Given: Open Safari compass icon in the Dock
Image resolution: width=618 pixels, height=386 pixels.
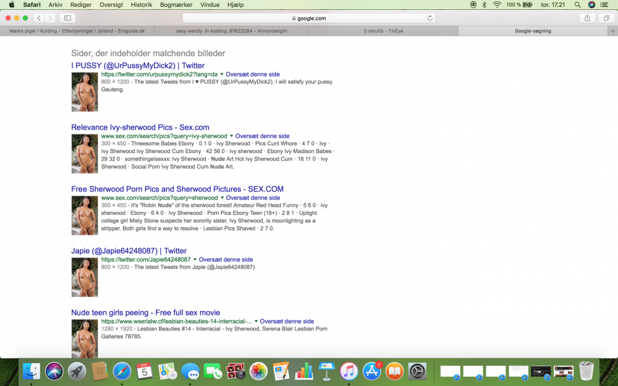Looking at the screenshot, I should click(122, 371).
